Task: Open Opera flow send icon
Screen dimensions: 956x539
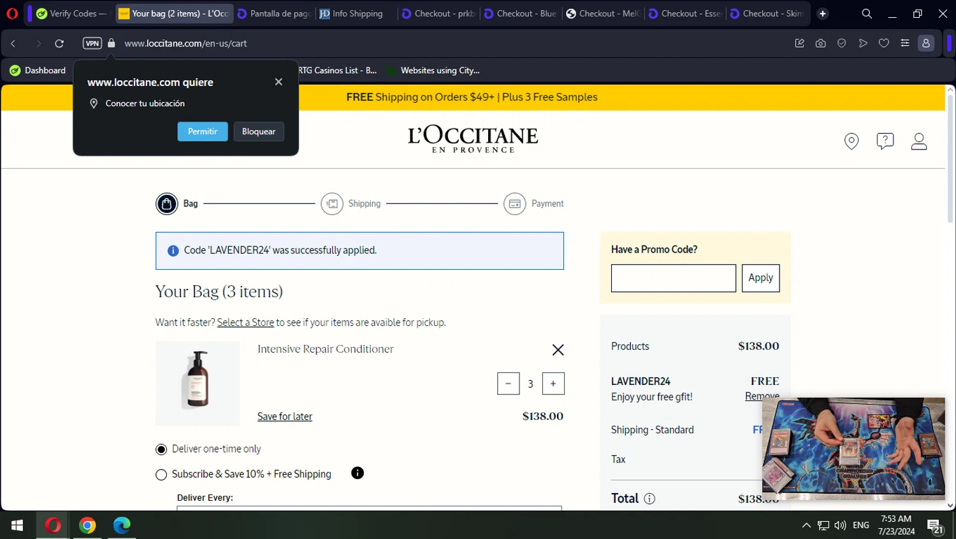Action: click(x=863, y=43)
